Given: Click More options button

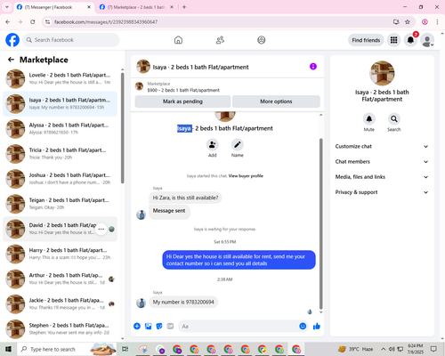Looking at the screenshot, I should [276, 101].
